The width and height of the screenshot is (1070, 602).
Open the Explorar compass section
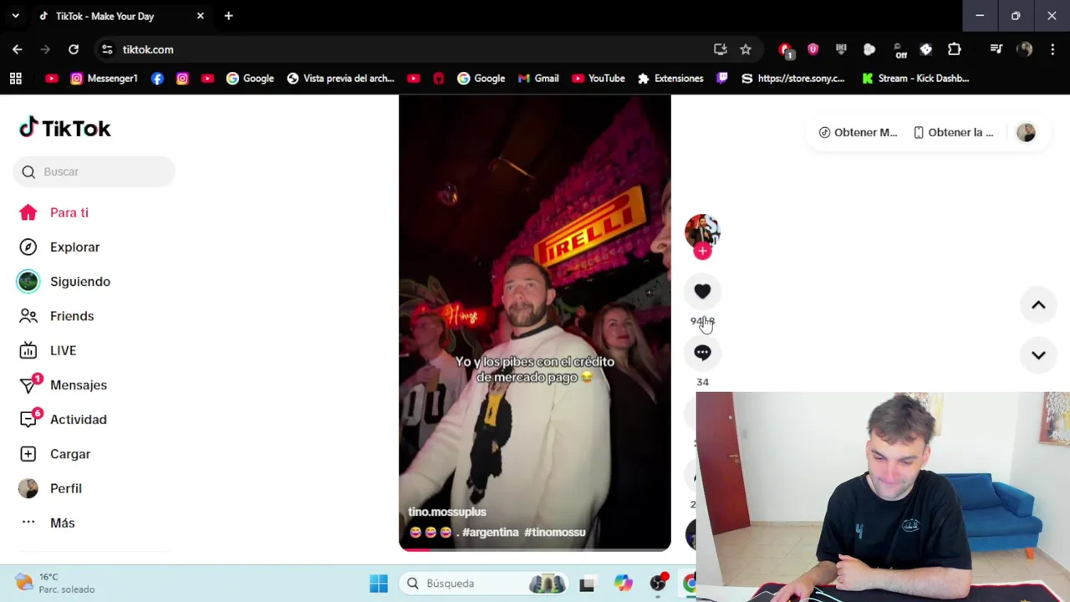pyautogui.click(x=59, y=247)
